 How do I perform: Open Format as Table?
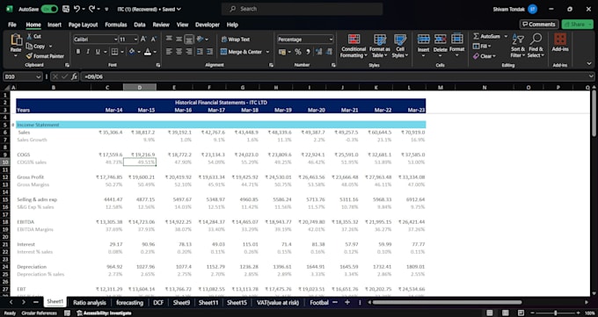tap(380, 46)
